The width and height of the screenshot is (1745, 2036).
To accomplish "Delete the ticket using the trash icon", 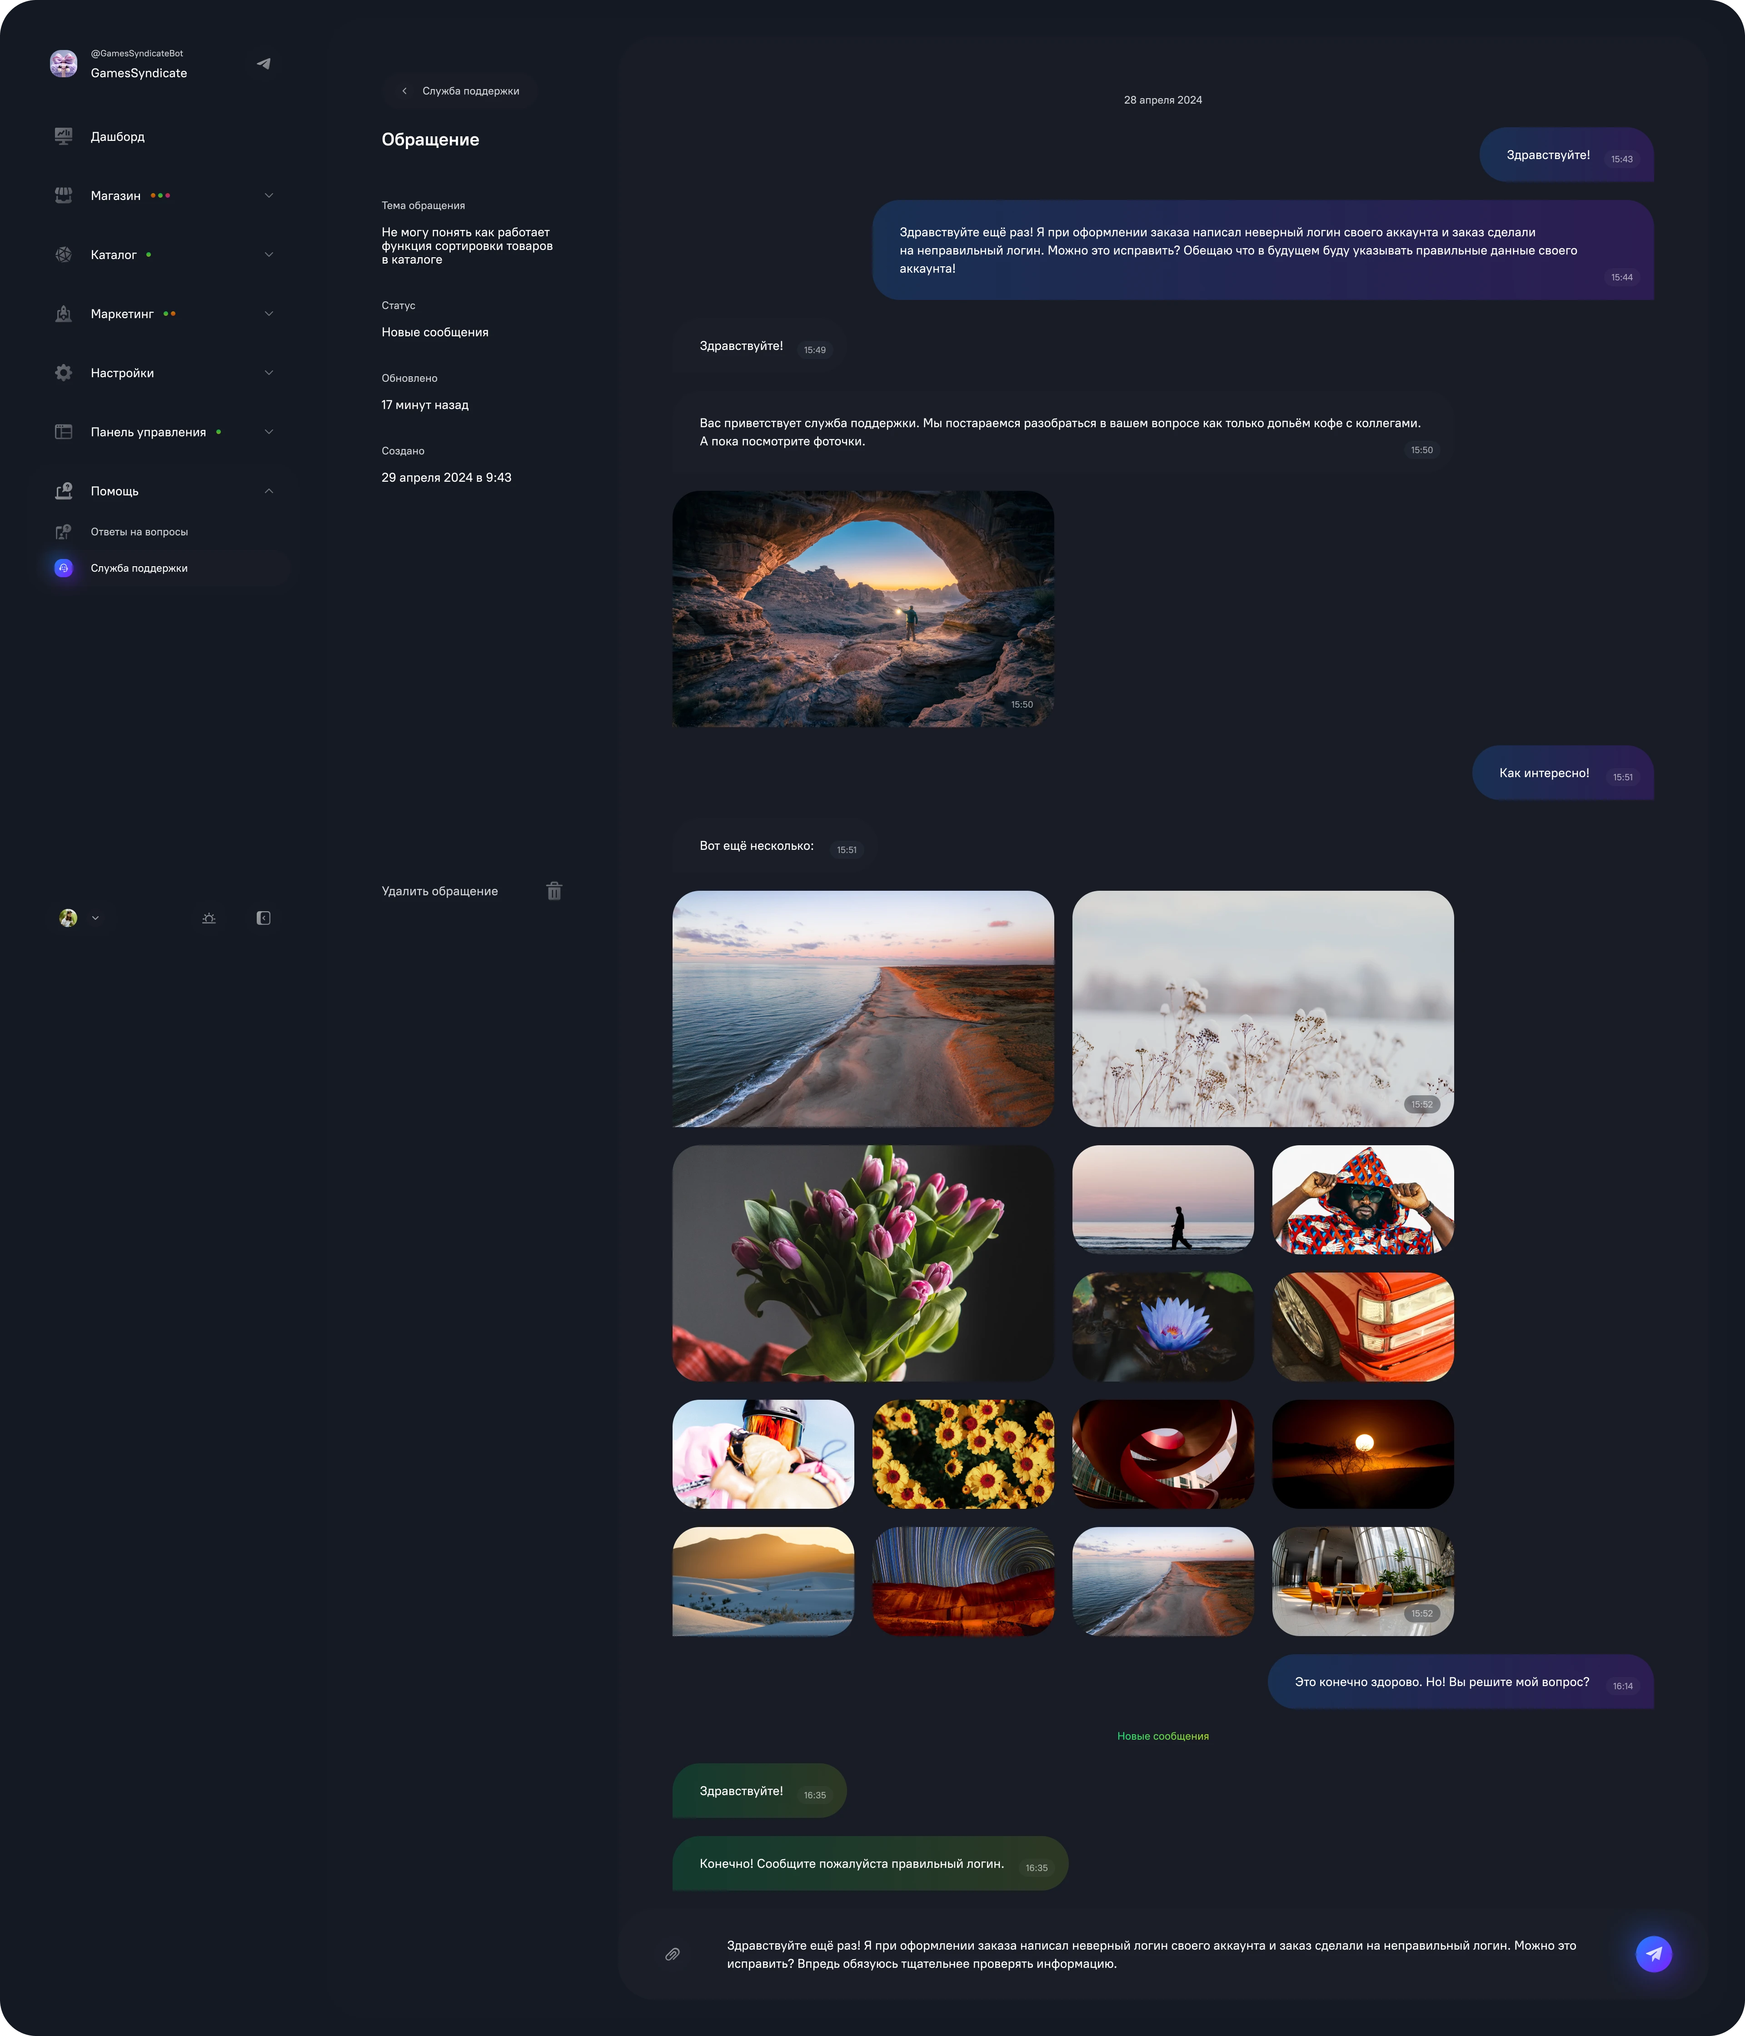I will (x=554, y=891).
